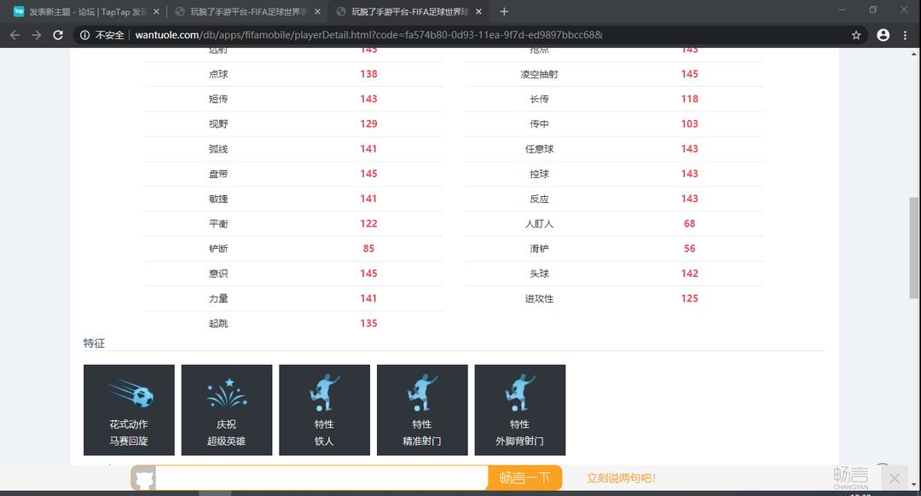This screenshot has width=921, height=496.
Task: Close the TapTap forum tab
Action: point(156,11)
